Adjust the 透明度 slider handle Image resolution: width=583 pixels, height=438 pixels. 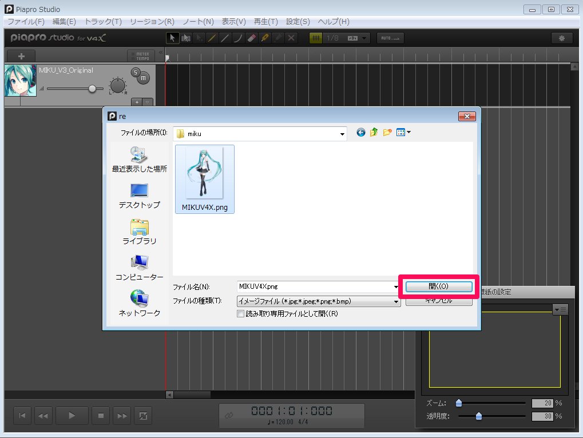pyautogui.click(x=479, y=416)
